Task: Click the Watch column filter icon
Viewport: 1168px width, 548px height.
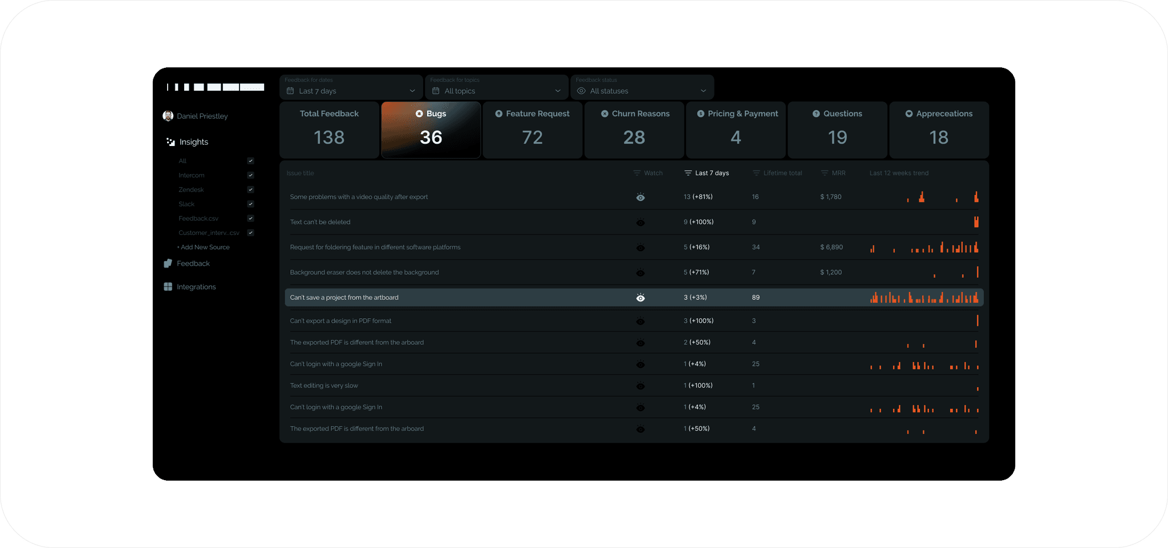Action: (636, 173)
